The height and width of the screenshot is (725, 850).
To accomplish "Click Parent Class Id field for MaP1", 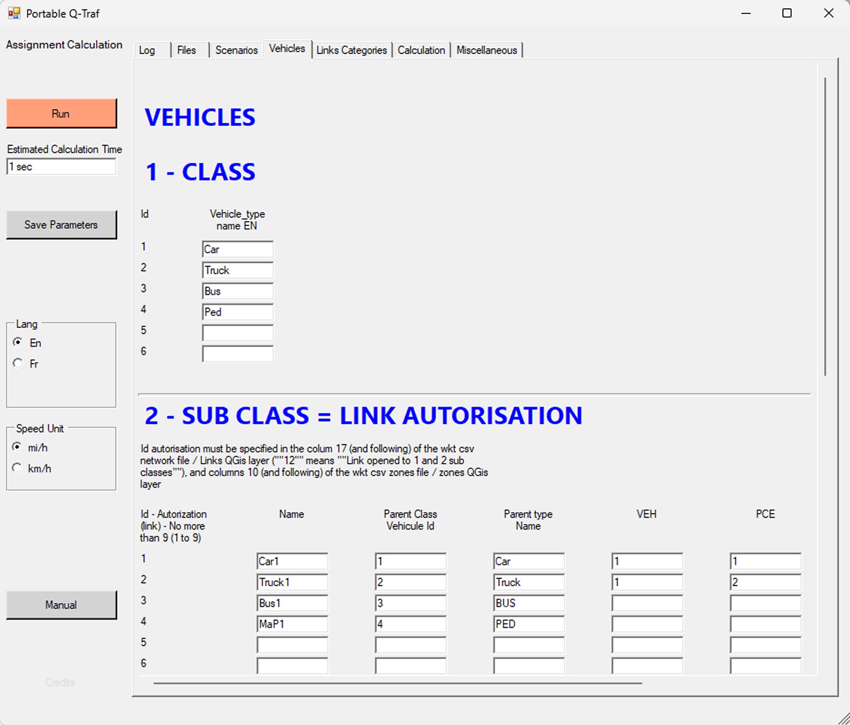I will tap(411, 624).
